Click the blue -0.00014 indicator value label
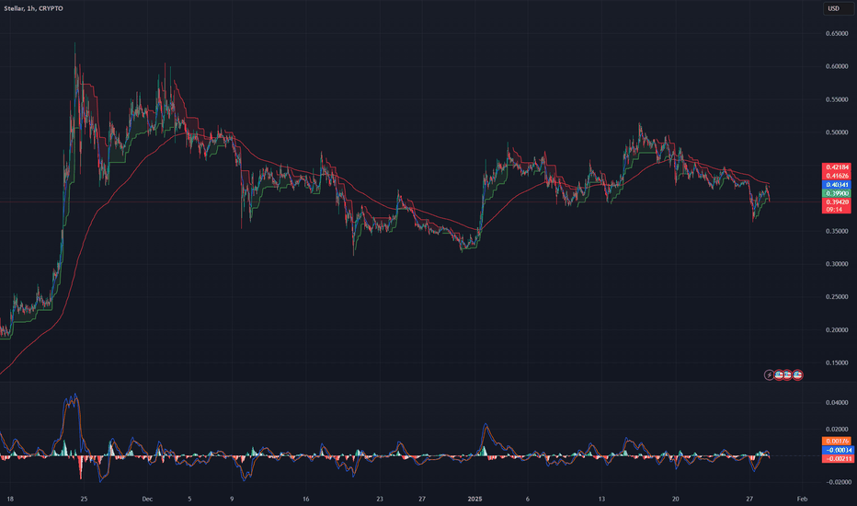This screenshot has width=857, height=506. coord(837,450)
